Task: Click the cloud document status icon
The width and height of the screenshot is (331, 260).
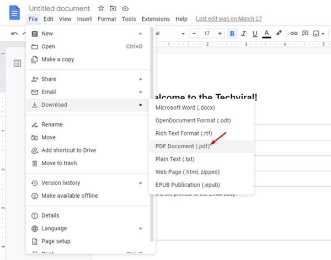Action: 125,9
